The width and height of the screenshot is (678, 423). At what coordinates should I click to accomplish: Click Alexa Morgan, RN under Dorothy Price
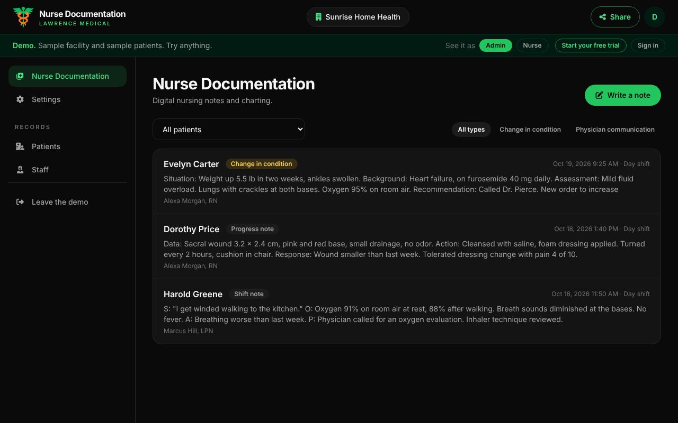click(x=191, y=266)
